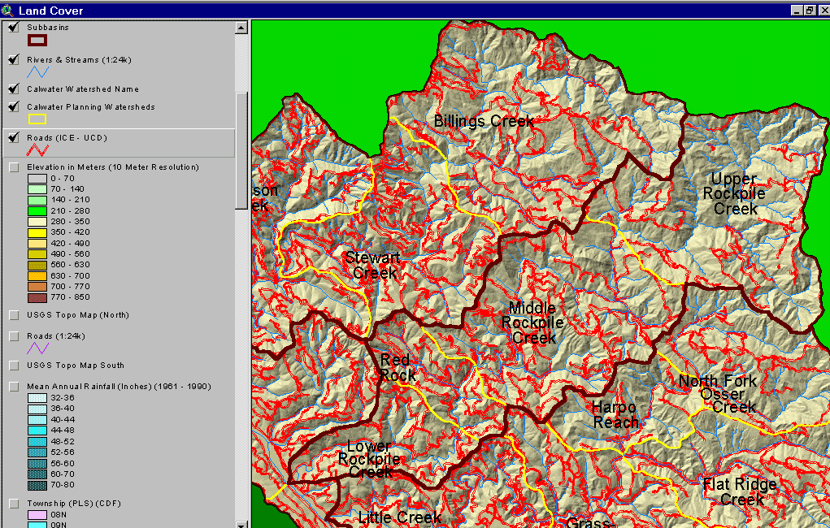Select the 0 - 70 elevation swatch
830x528 pixels.
pyautogui.click(x=37, y=179)
